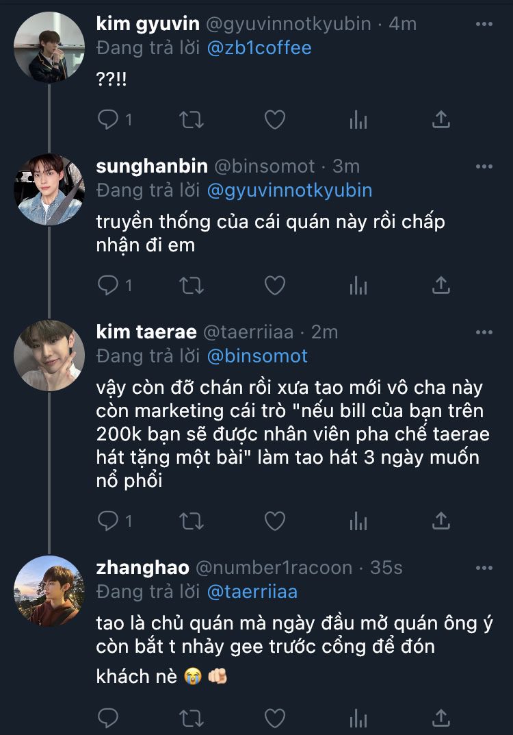
Task: Reply to zhanghao's tweet
Action: (x=108, y=718)
